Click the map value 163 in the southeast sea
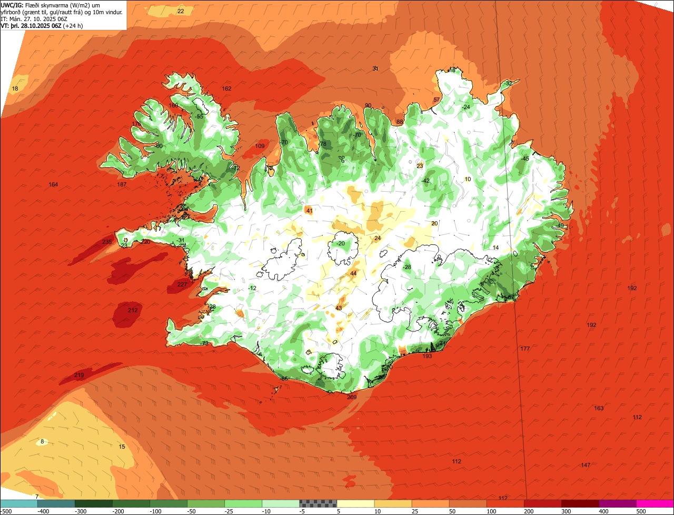 (x=599, y=408)
